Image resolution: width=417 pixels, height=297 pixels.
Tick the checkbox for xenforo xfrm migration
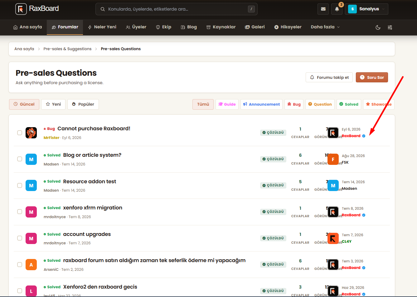20,212
